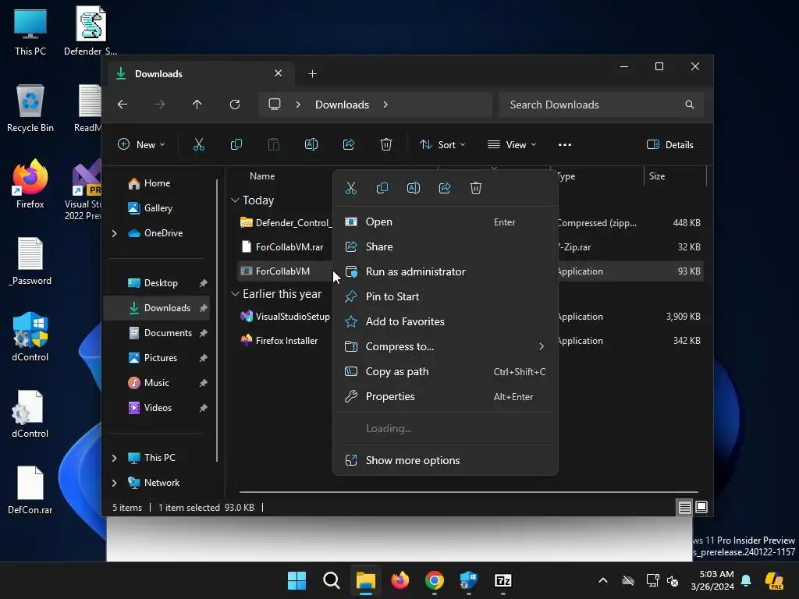This screenshot has width=799, height=599.
Task: Click the Delete trash icon in the toolbar
Action: tap(386, 144)
